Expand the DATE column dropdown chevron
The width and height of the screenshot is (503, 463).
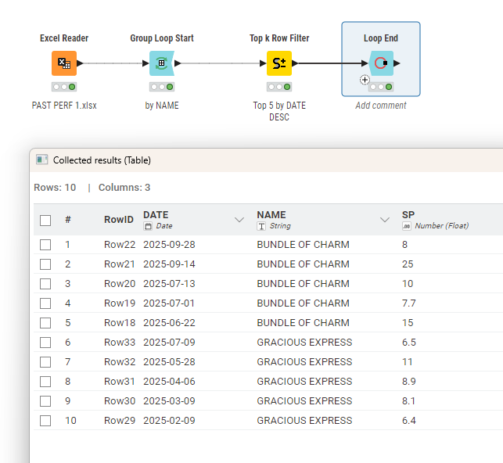tap(239, 221)
